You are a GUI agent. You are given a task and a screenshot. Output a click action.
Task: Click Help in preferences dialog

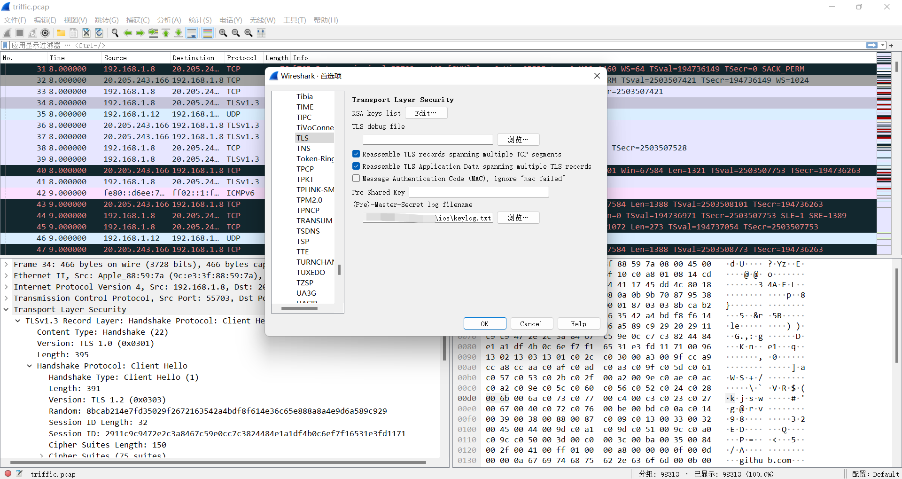coord(578,324)
